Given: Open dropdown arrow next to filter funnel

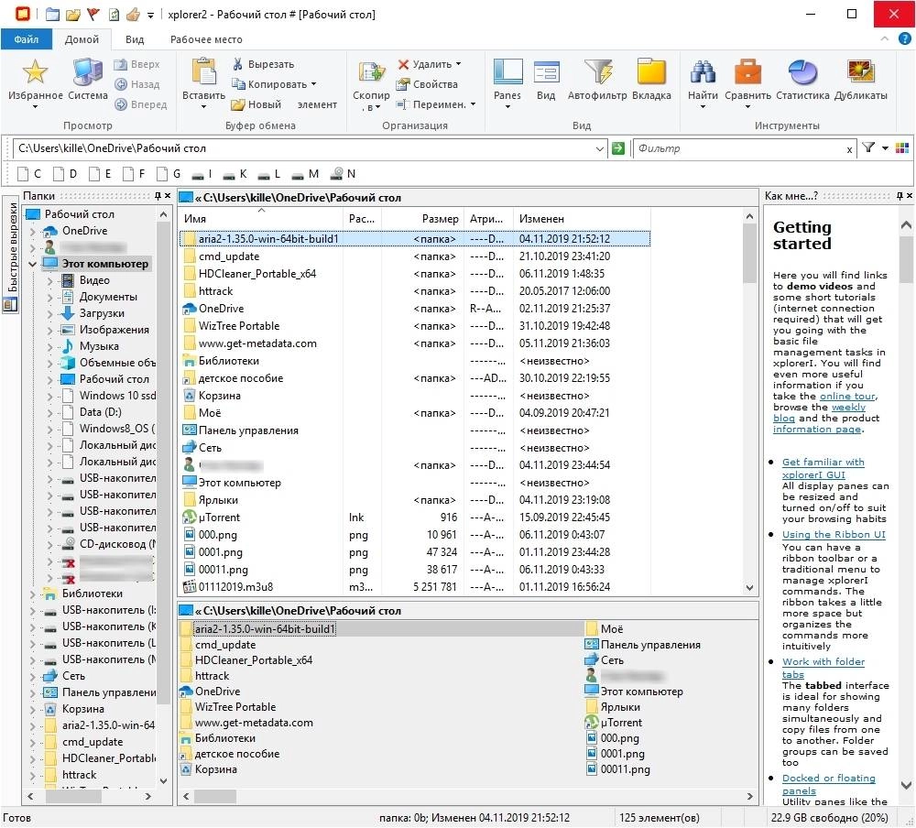Looking at the screenshot, I should (885, 147).
